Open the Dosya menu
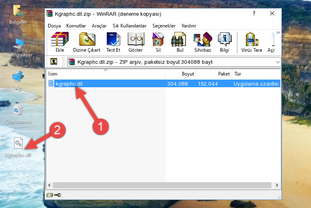The image size is (311, 208). [x=54, y=26]
